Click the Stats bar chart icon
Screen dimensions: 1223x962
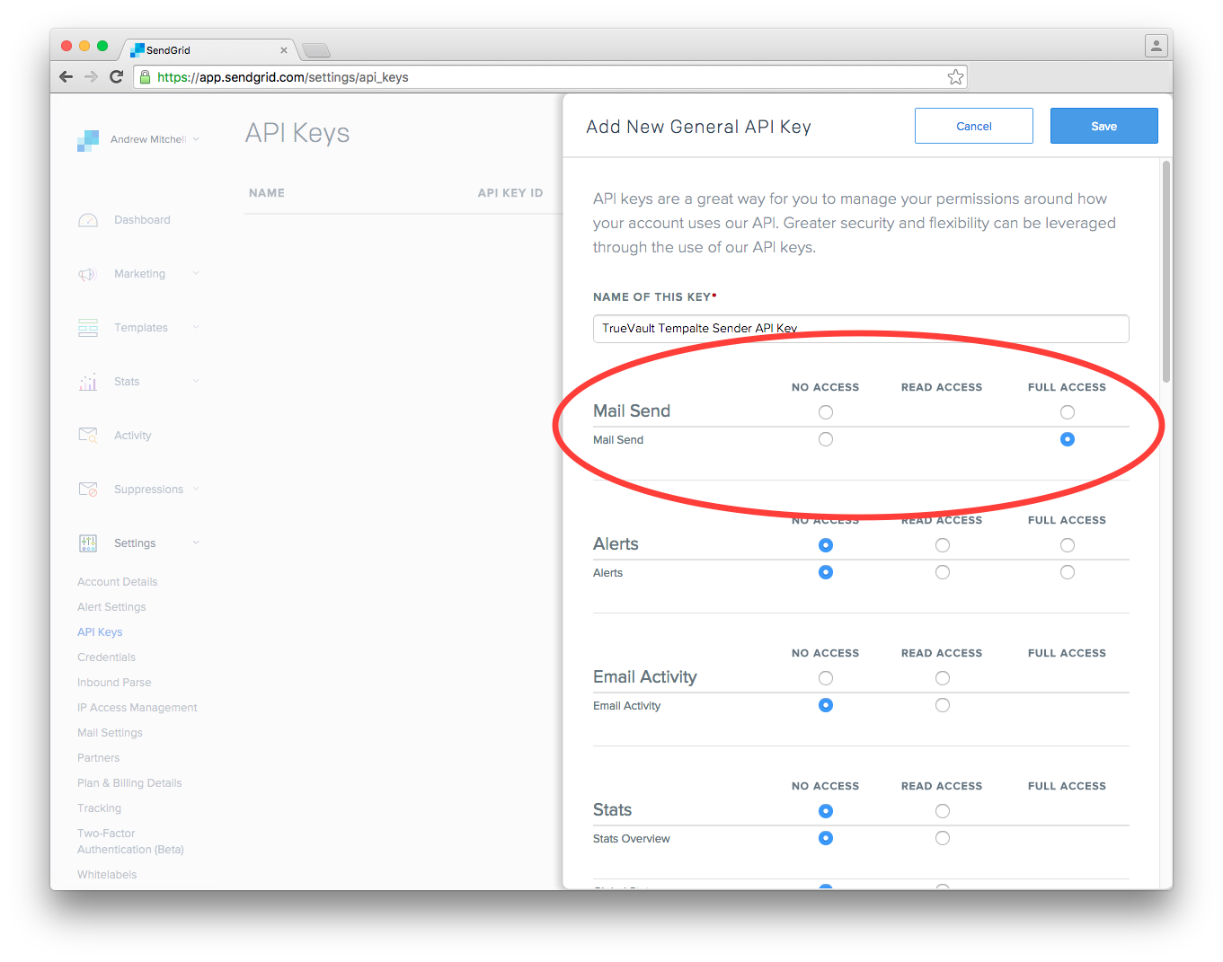click(88, 382)
